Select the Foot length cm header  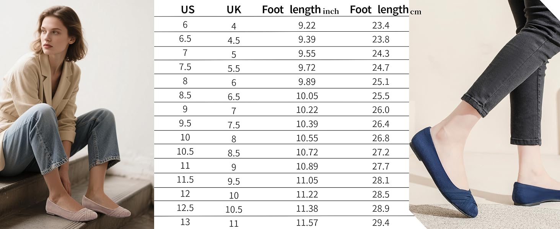[x=385, y=10]
